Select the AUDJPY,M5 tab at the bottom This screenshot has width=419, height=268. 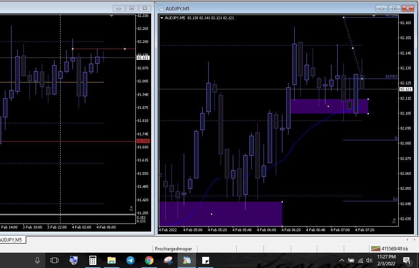12,240
